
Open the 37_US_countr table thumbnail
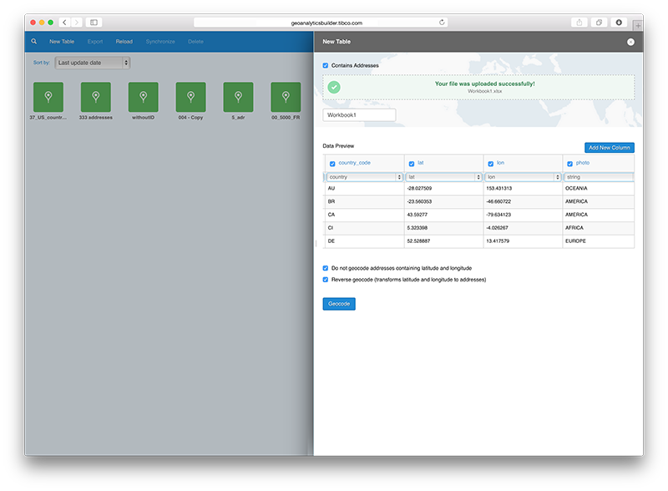click(x=48, y=98)
